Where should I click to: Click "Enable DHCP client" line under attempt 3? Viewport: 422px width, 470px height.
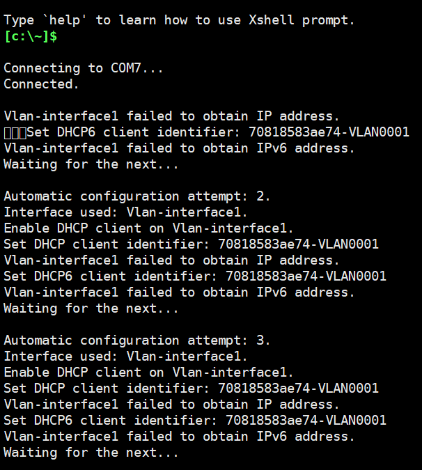(x=148, y=373)
